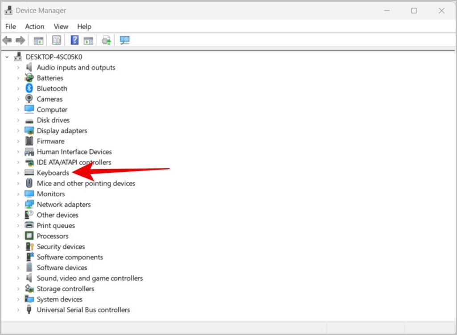Expand the Other devices chevron
This screenshot has width=457, height=335.
[x=18, y=215]
